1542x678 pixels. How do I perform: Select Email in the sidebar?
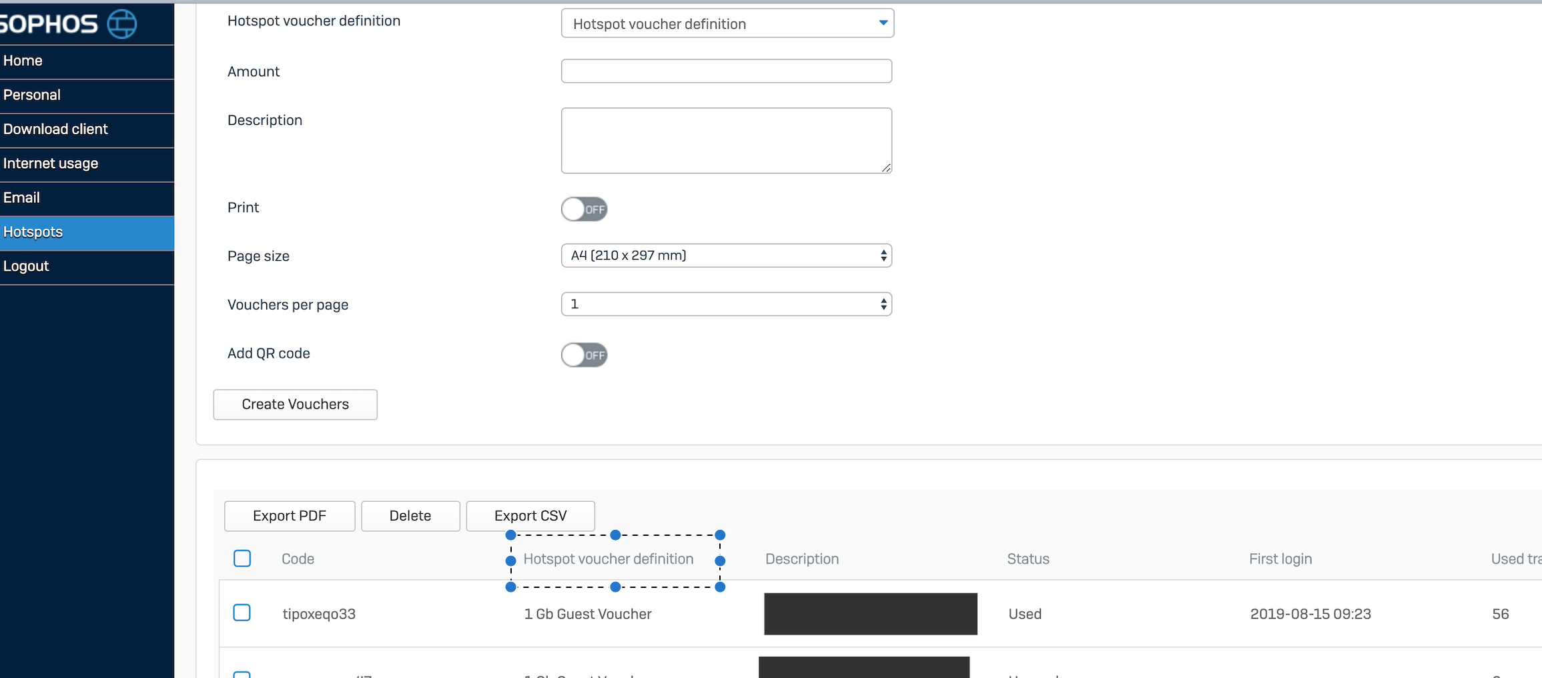point(21,198)
